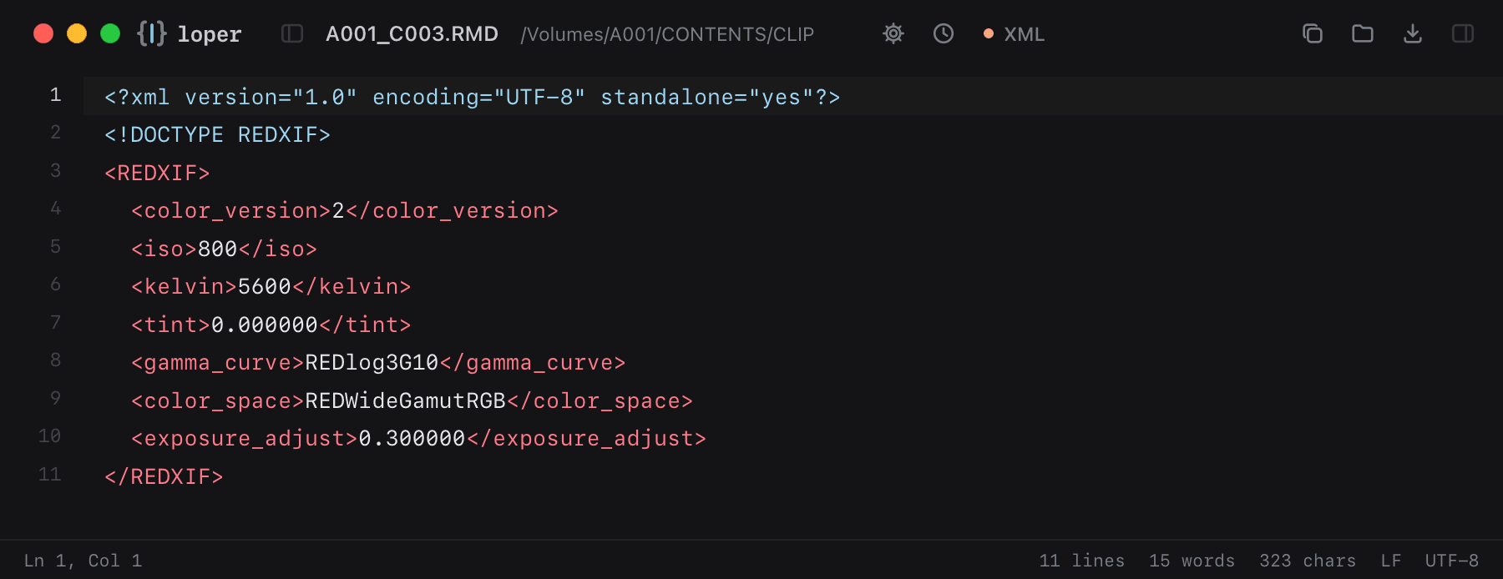The image size is (1503, 579).
Task: Click line number 8 in gutter
Action: (55, 360)
